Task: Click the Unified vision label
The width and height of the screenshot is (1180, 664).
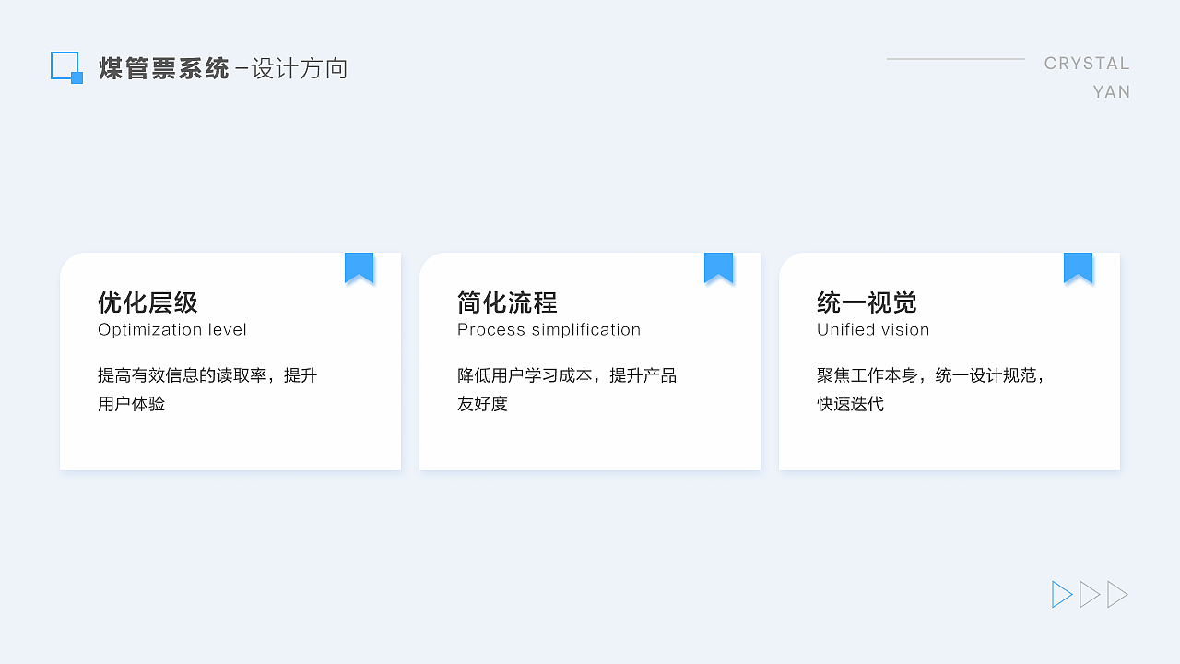Action: coord(873,330)
